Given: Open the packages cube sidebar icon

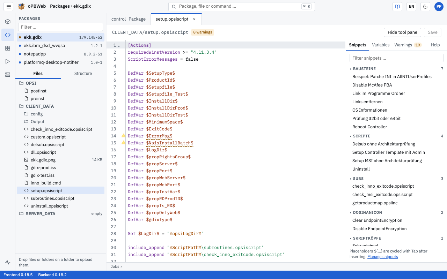Looking at the screenshot, I should 8,22.
